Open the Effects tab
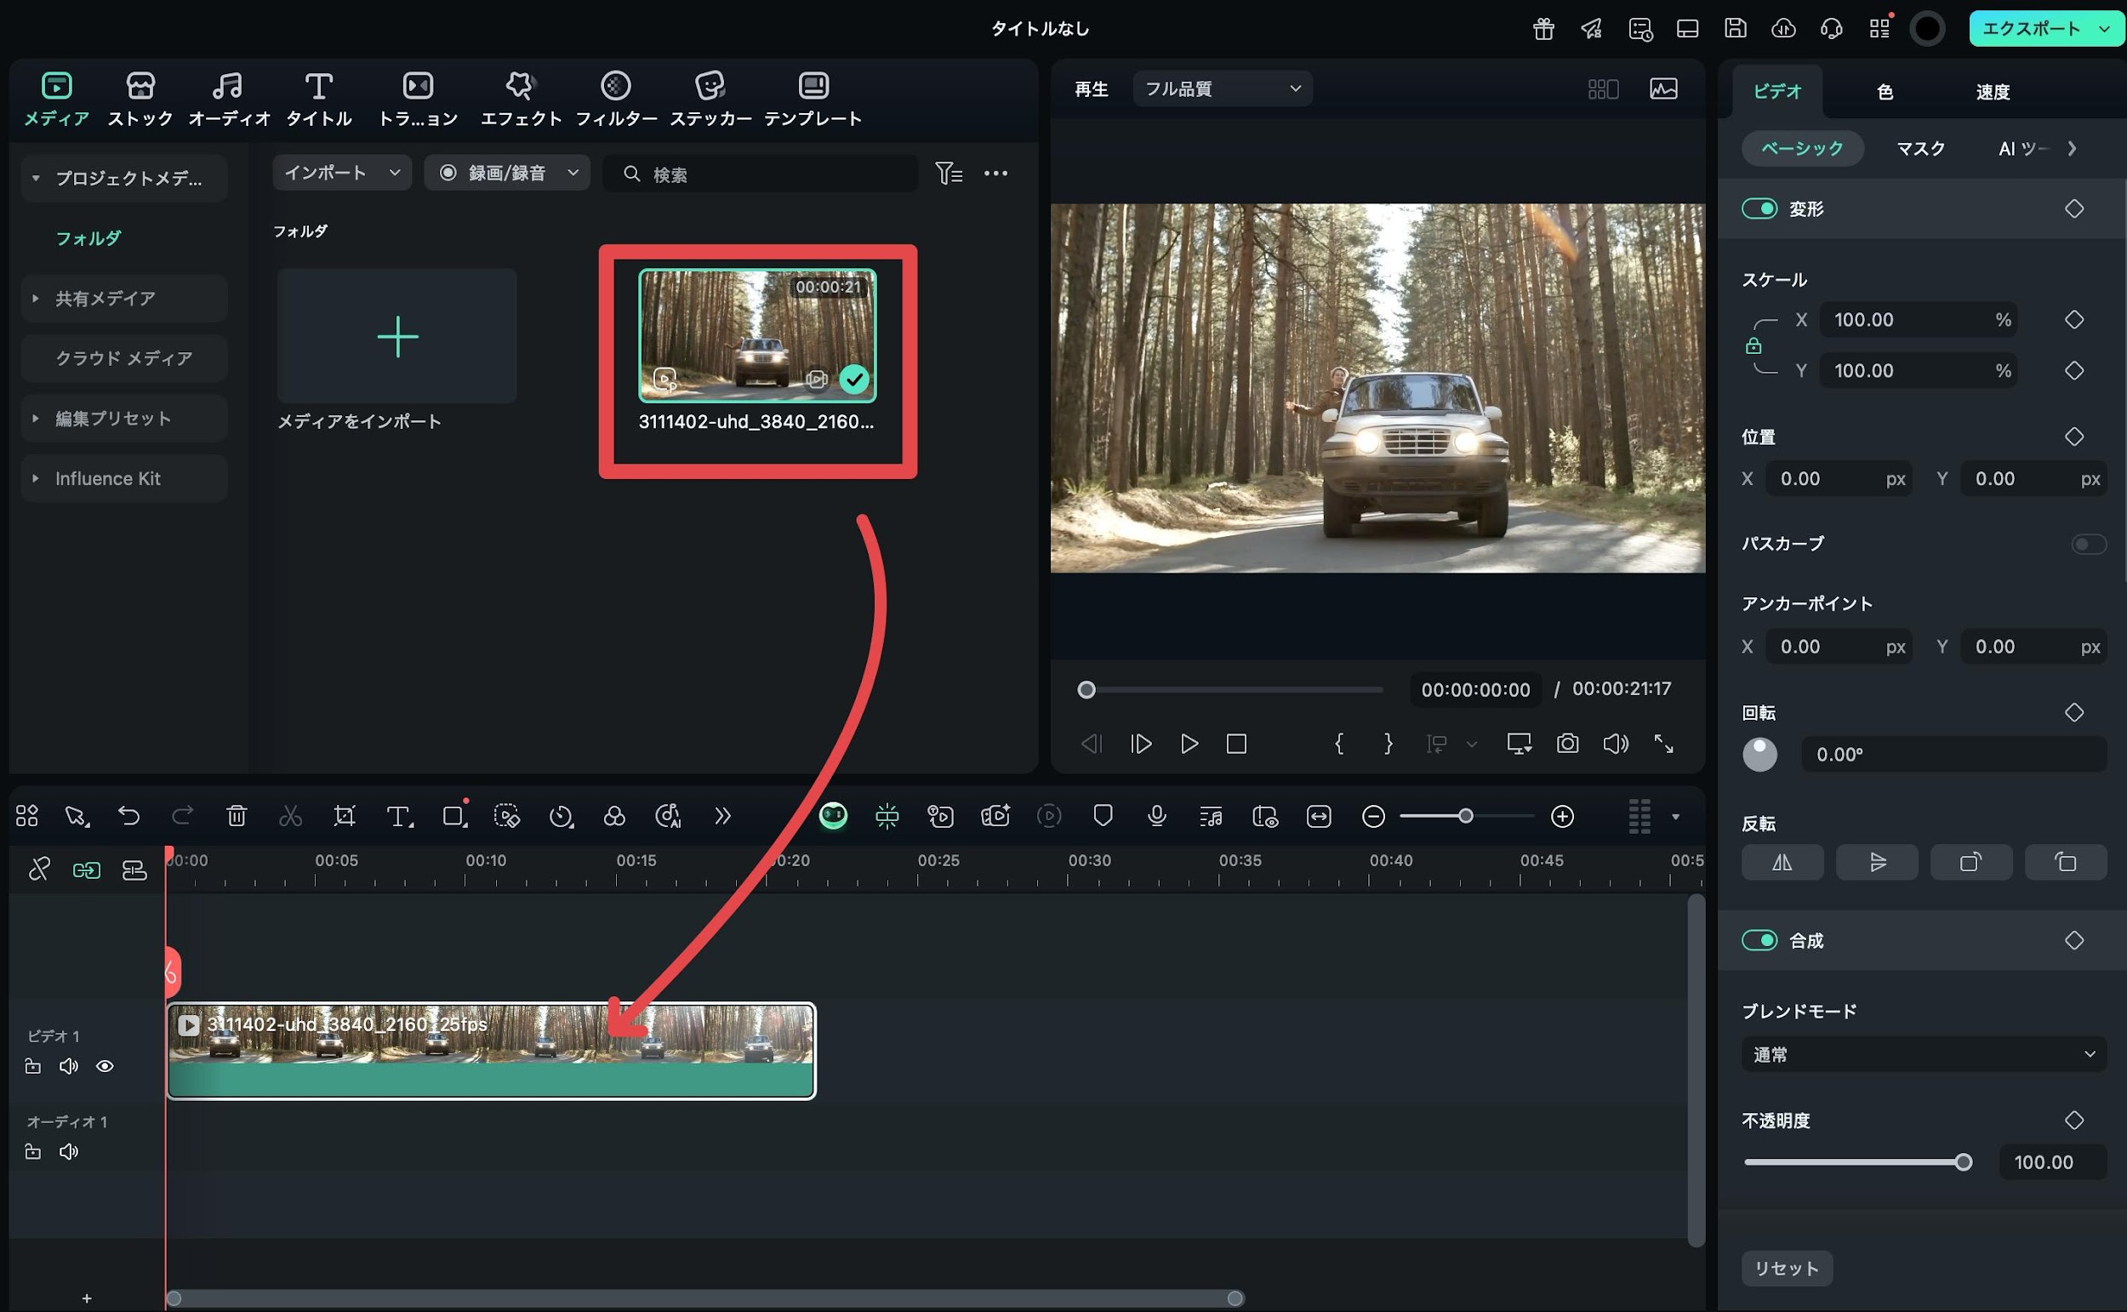 (x=521, y=99)
